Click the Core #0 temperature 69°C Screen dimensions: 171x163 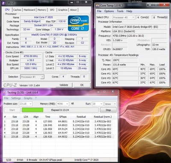click(x=125, y=69)
